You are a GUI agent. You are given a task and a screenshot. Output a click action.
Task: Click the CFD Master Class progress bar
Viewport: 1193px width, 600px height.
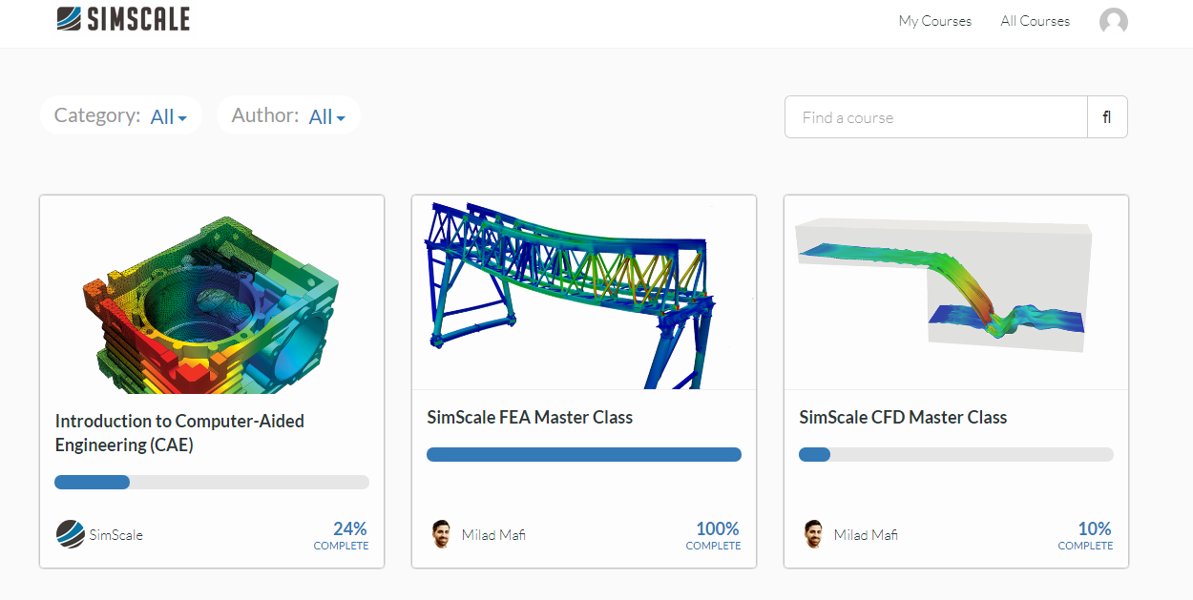tap(955, 455)
